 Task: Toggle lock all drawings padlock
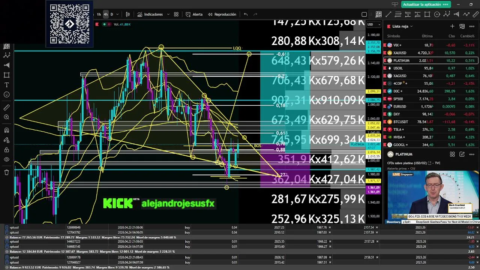[6, 150]
